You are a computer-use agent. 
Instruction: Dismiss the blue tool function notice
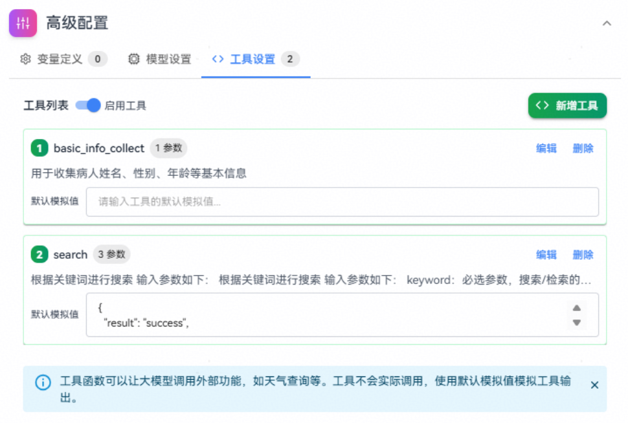pyautogui.click(x=594, y=385)
